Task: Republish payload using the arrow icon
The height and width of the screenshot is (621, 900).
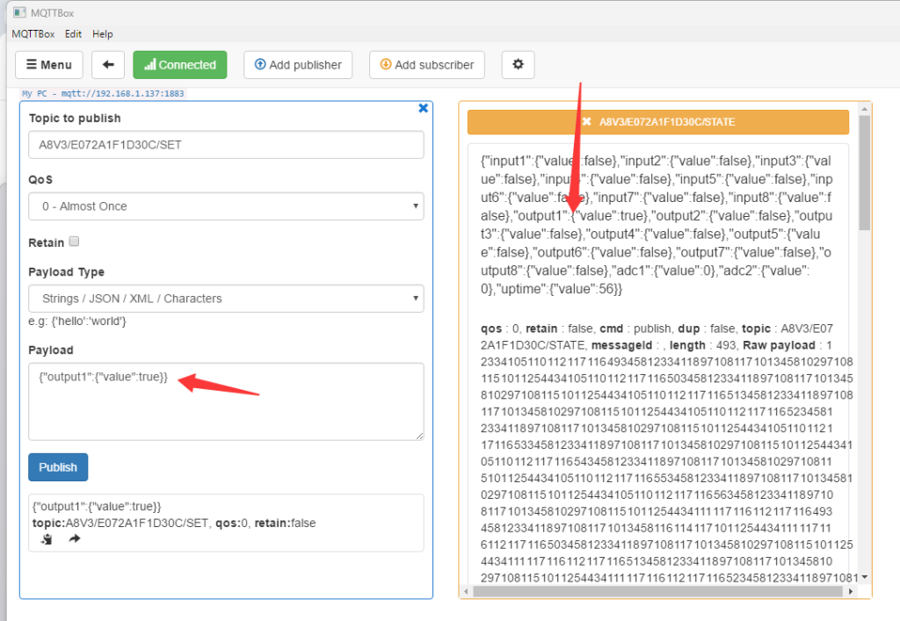Action: tap(74, 538)
